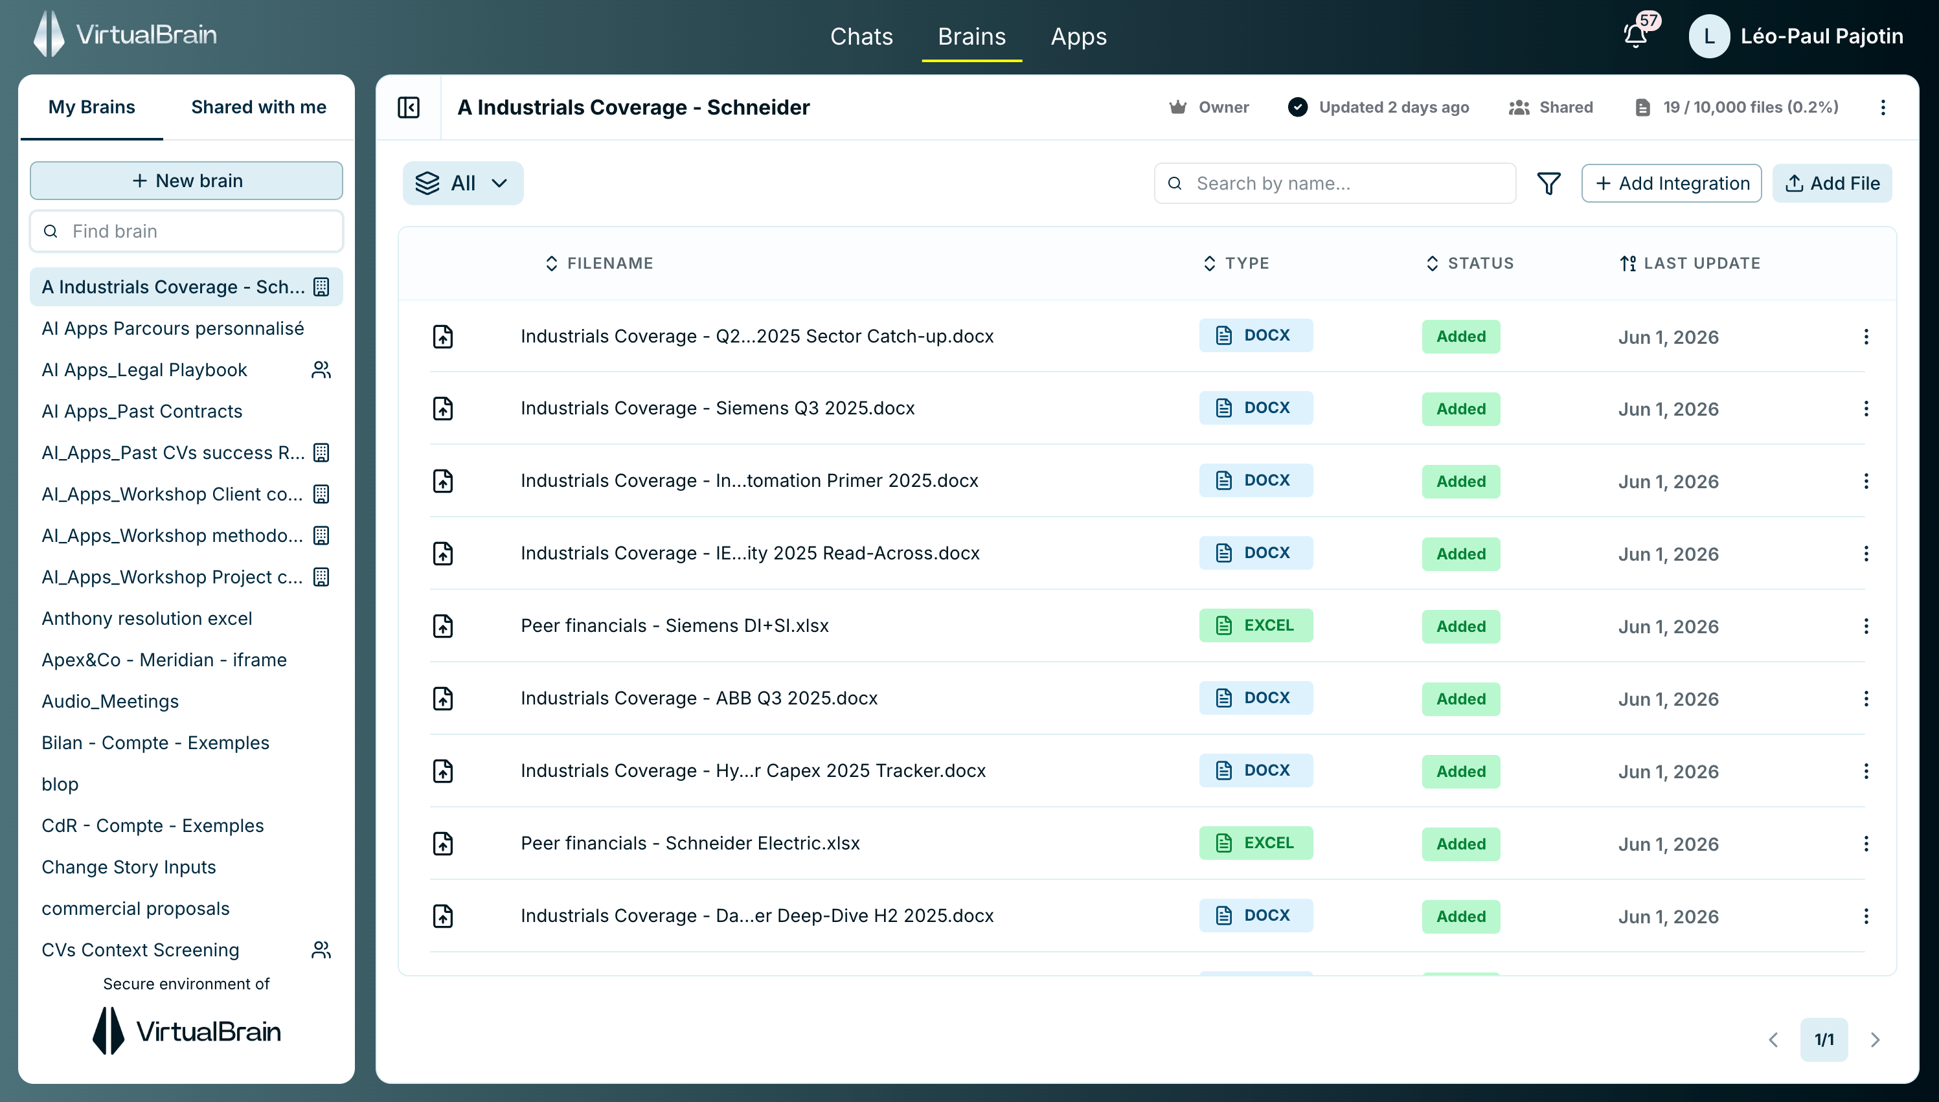Open Léo-Paul Pajotin profile name

tap(1822, 36)
